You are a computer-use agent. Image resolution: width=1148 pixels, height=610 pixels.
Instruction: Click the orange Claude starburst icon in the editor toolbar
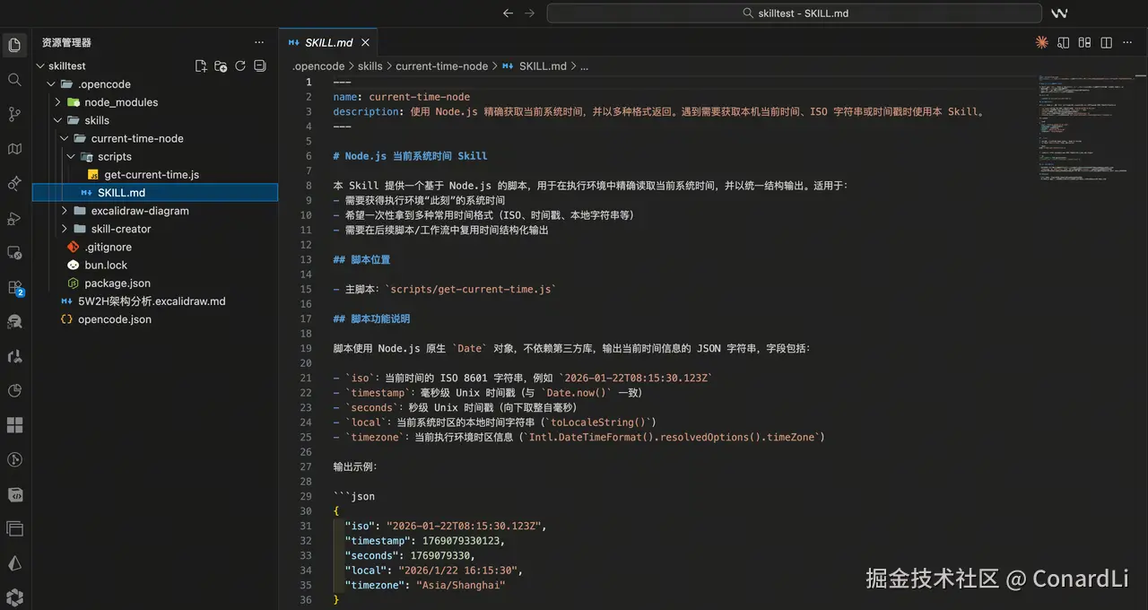1041,42
